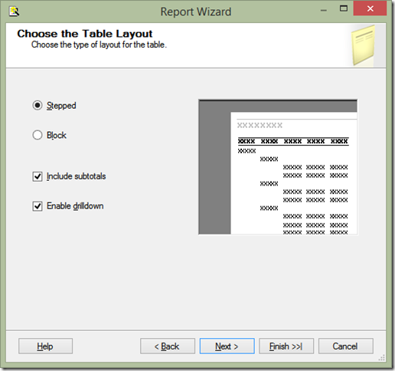This screenshot has width=395, height=371.
Task: Click the Stepped option label text
Action: tap(61, 106)
